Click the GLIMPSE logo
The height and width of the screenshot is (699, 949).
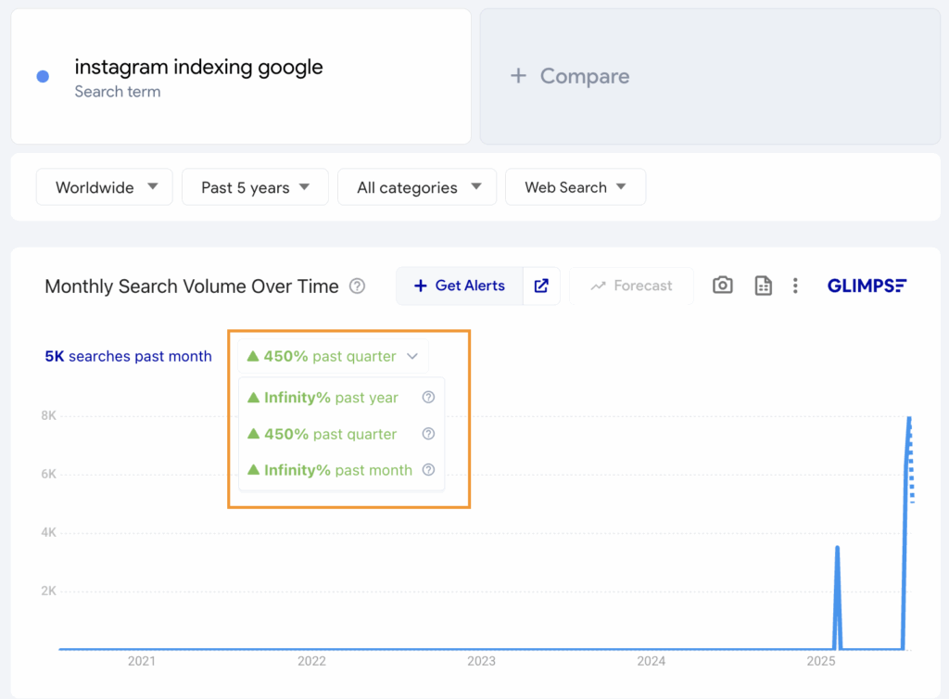coord(867,286)
